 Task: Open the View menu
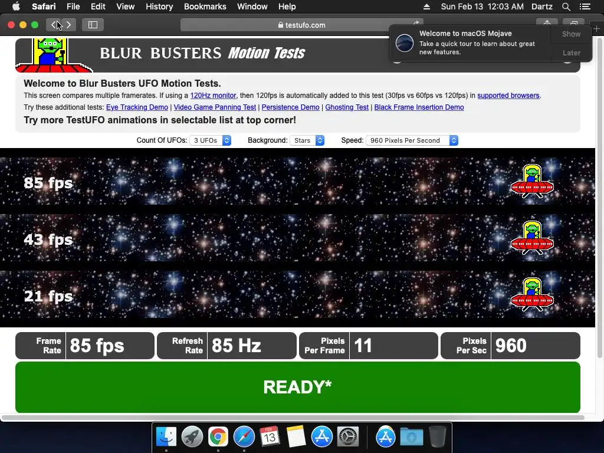(125, 6)
